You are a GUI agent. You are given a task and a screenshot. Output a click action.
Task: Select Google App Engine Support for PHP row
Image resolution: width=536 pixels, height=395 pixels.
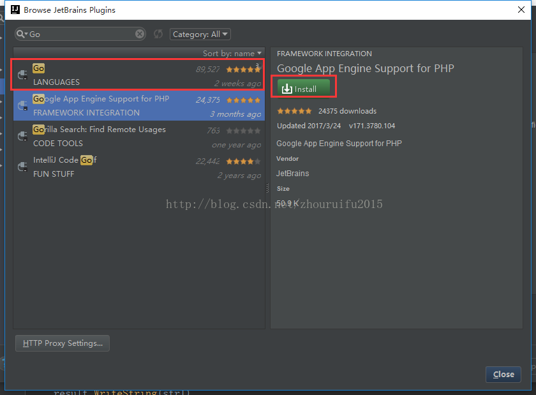tap(139, 105)
